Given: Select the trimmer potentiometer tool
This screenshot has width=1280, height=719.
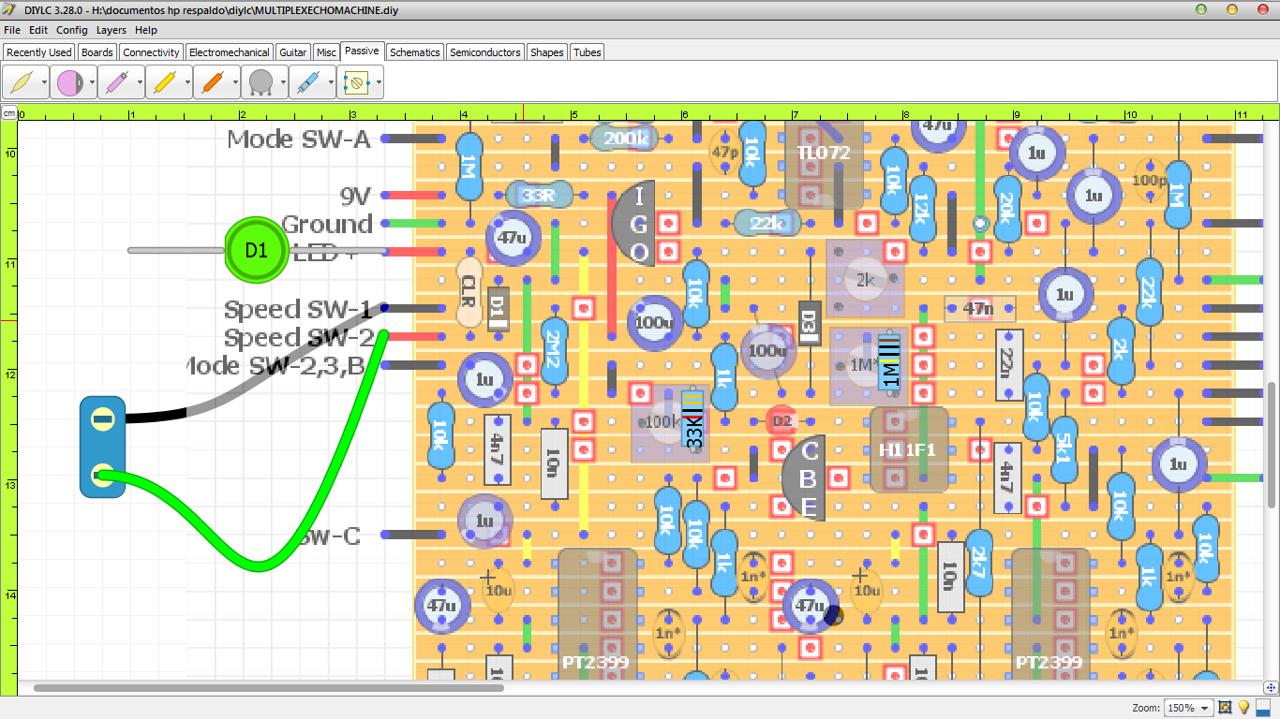Looking at the screenshot, I should point(355,82).
